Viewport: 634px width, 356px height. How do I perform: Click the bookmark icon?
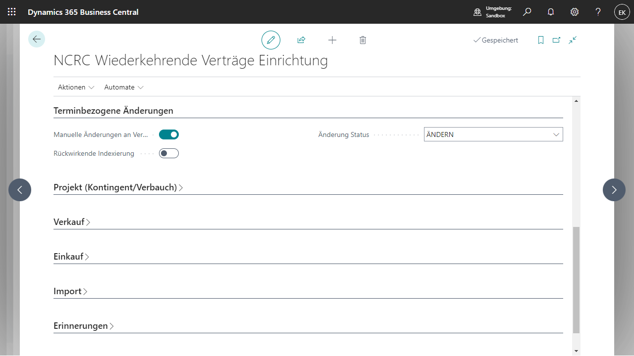point(541,40)
